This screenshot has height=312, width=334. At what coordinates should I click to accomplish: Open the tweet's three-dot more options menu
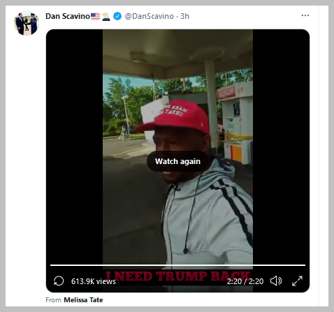pos(305,15)
